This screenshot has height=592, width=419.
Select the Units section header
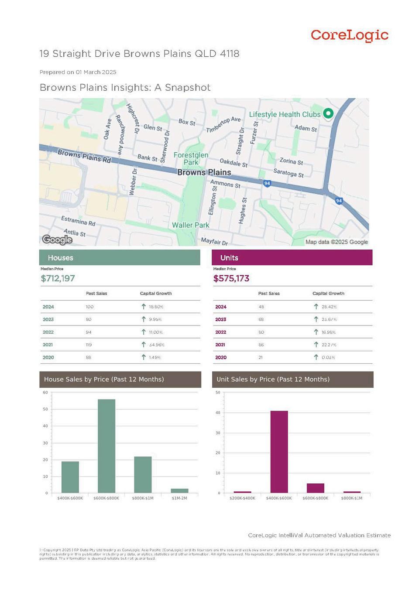(292, 257)
